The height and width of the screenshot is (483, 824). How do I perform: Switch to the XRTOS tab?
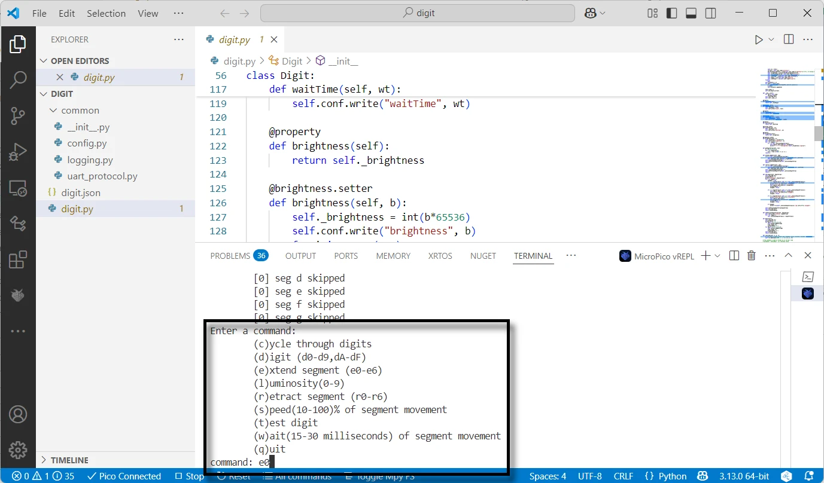[440, 256]
